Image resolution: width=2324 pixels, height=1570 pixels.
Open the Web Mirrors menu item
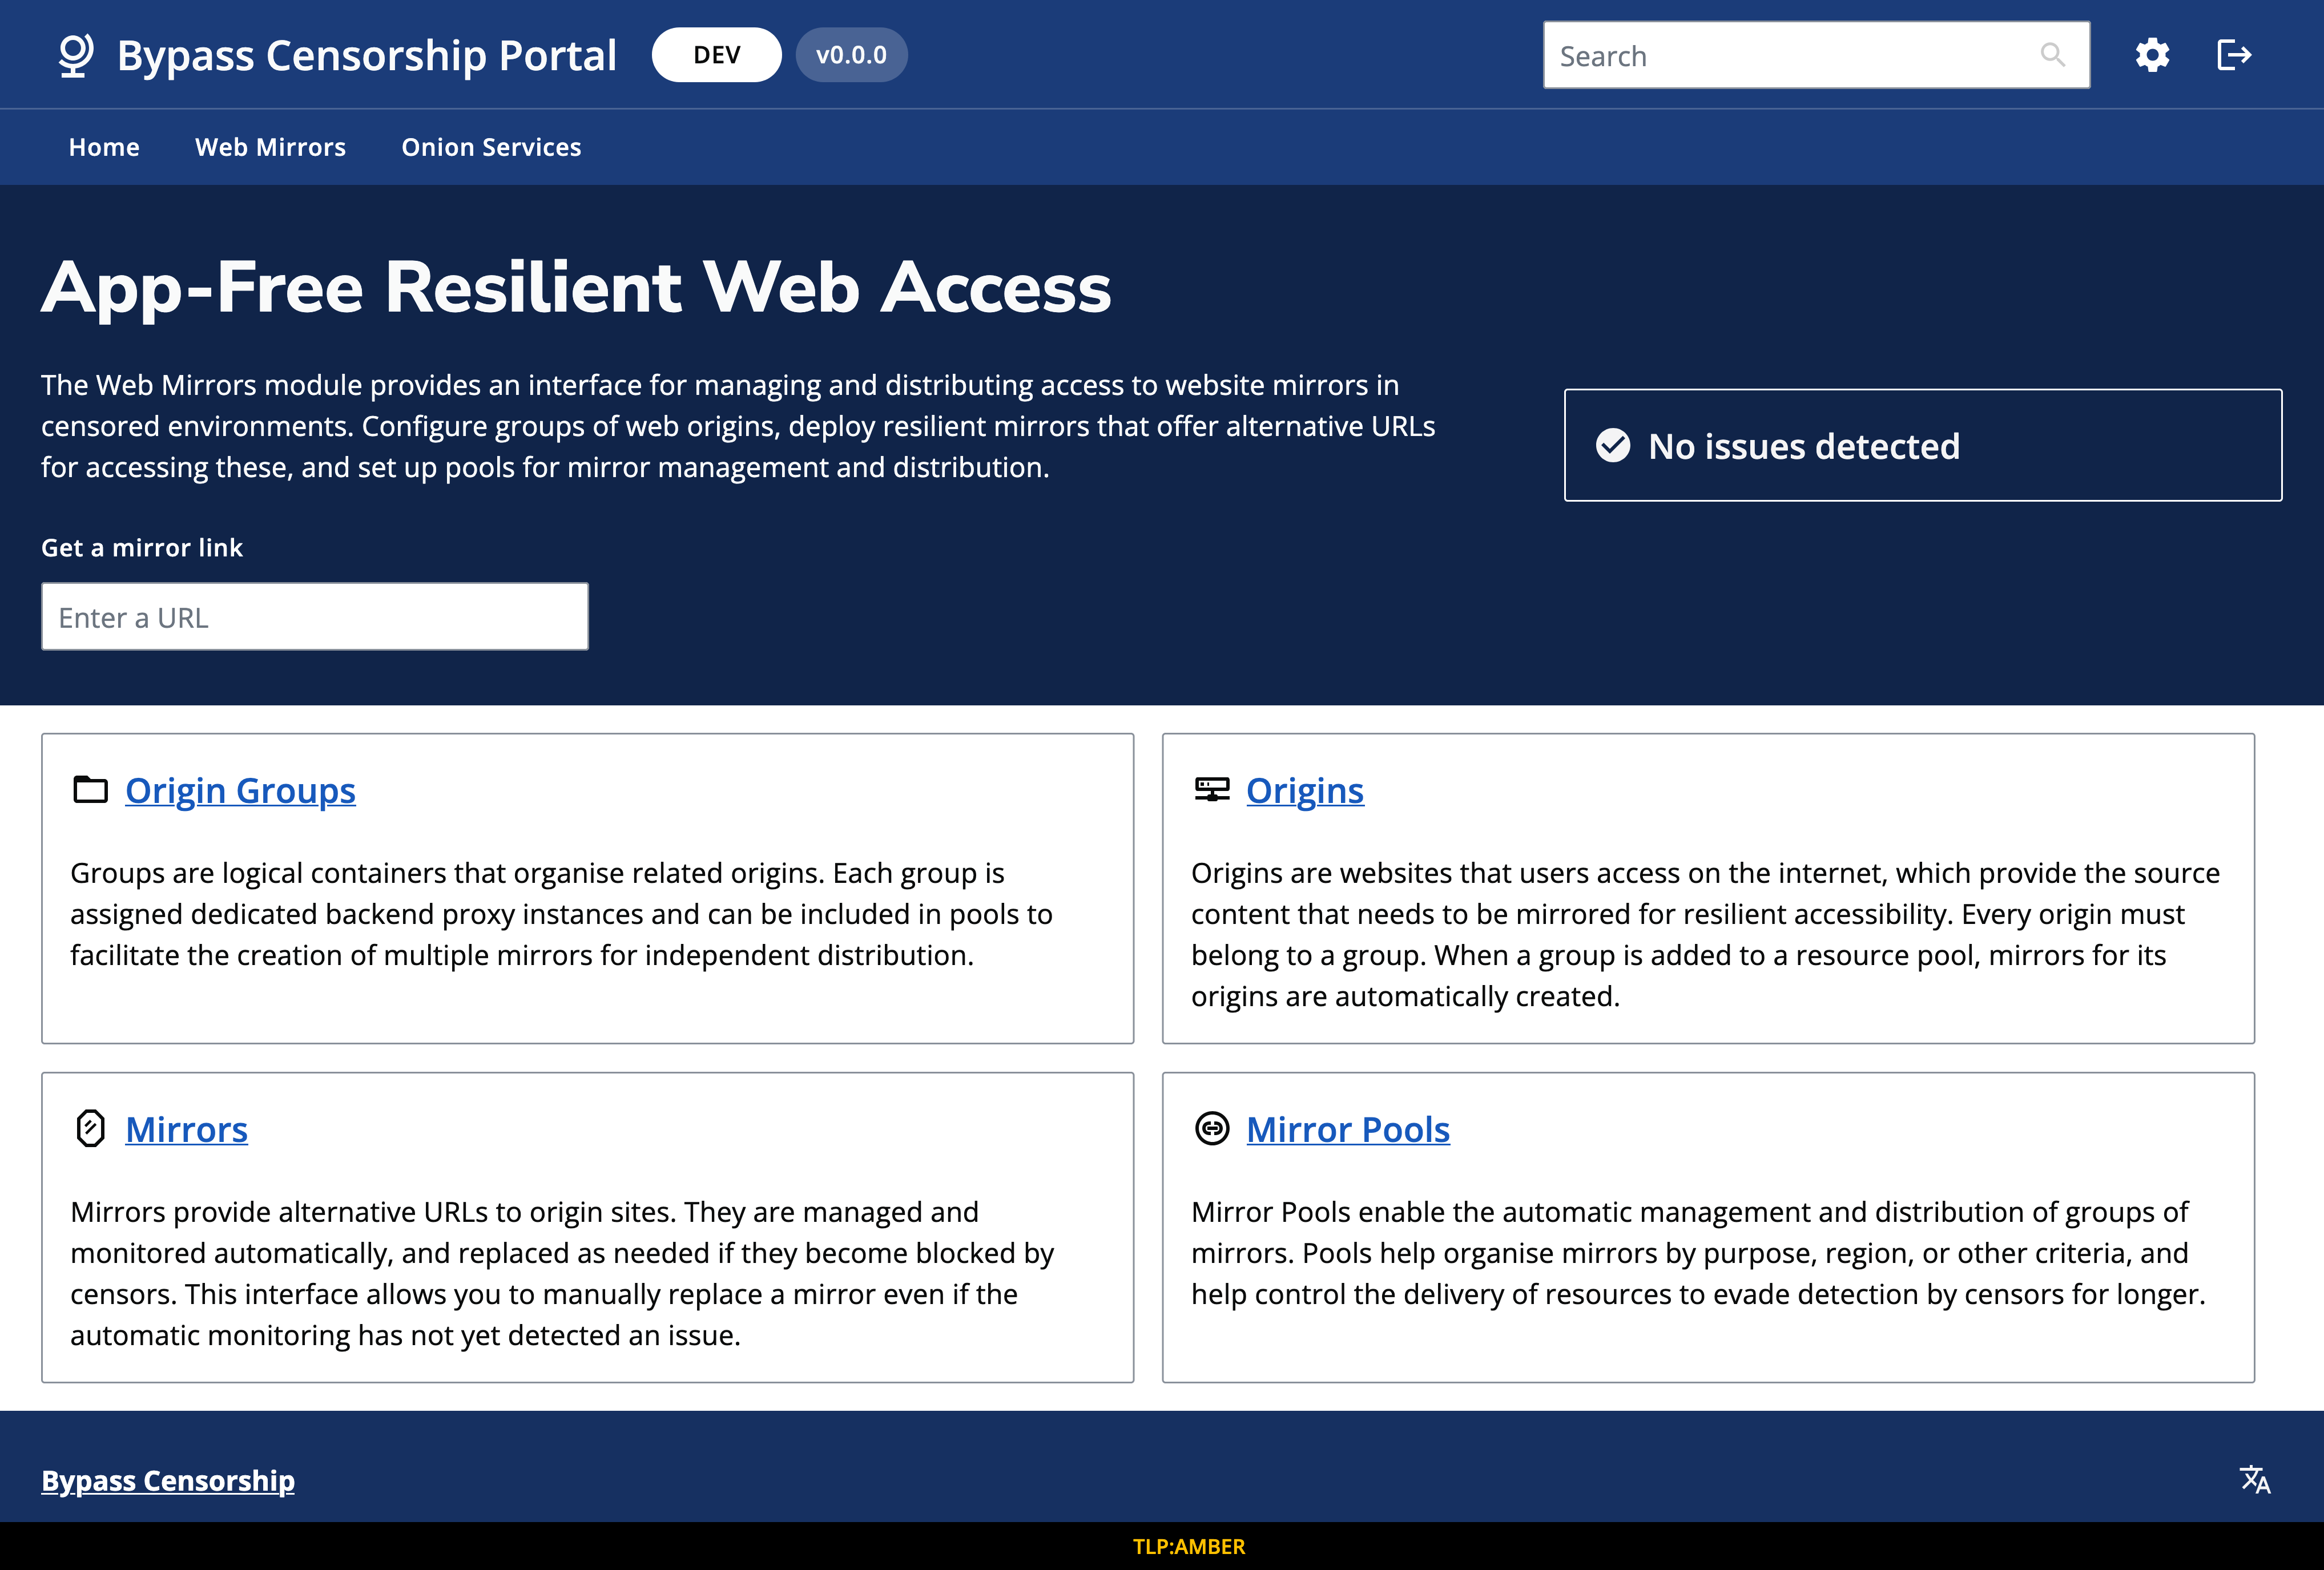pyautogui.click(x=270, y=147)
